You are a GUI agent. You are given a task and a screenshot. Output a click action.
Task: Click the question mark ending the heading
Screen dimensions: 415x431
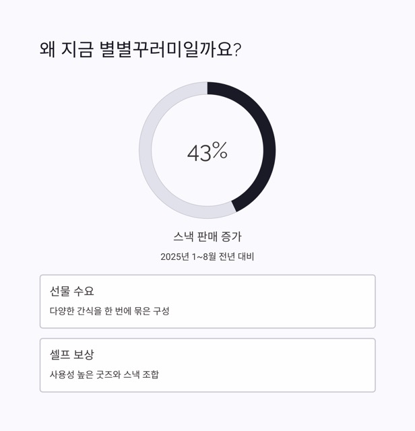(238, 50)
